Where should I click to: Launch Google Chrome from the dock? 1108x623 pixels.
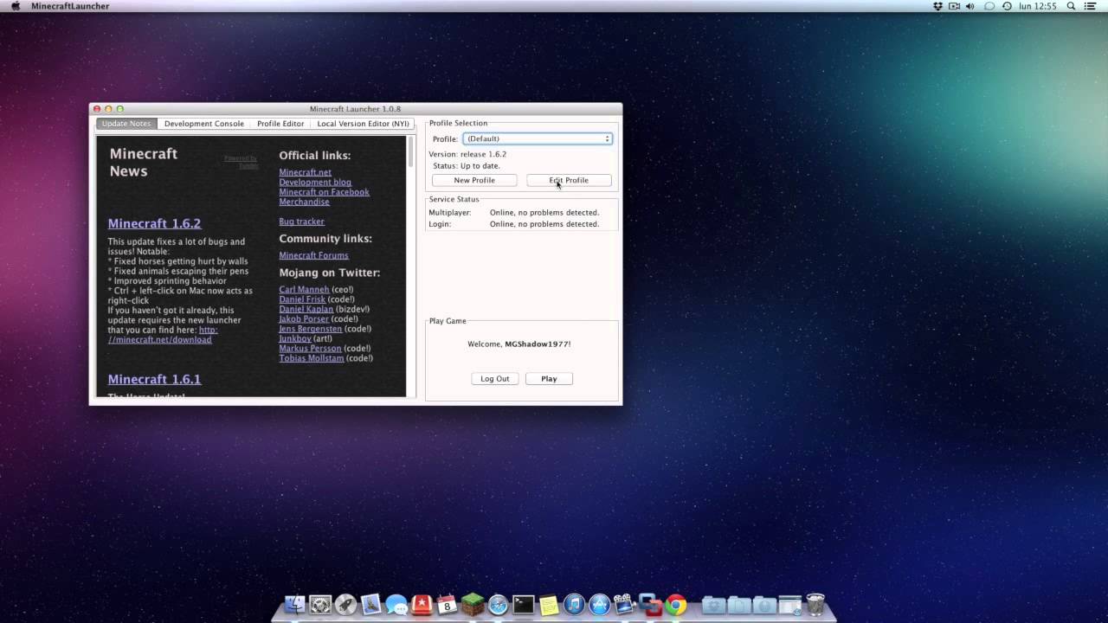[675, 604]
